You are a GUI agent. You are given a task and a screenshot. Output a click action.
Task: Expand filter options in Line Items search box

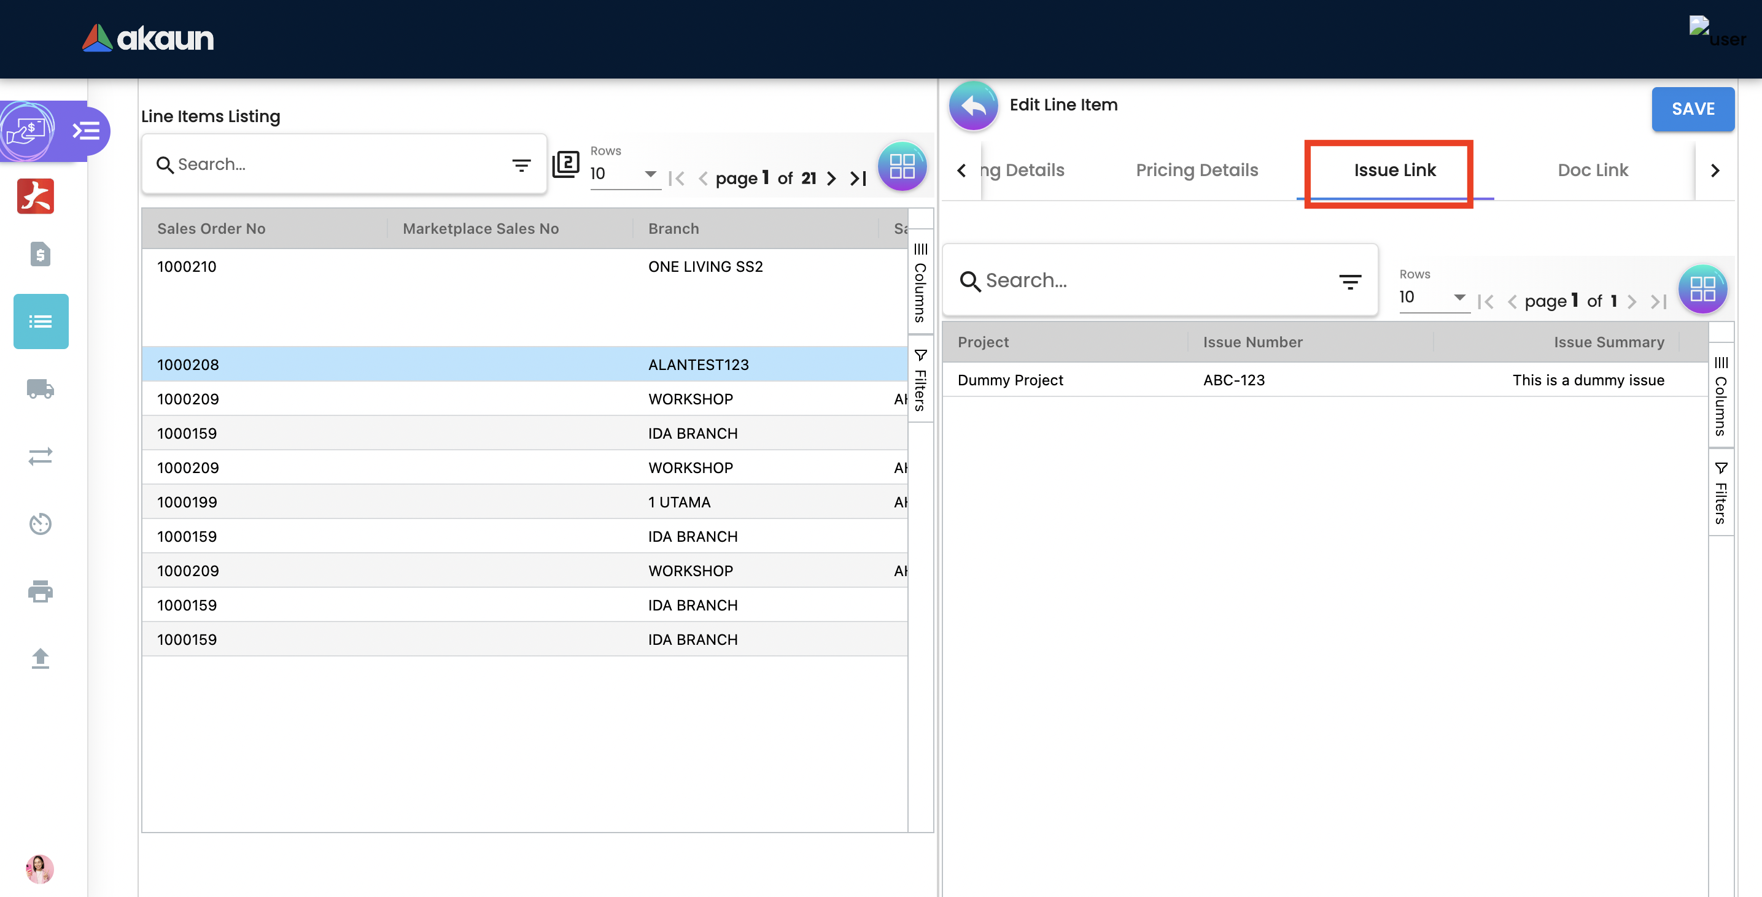click(521, 165)
